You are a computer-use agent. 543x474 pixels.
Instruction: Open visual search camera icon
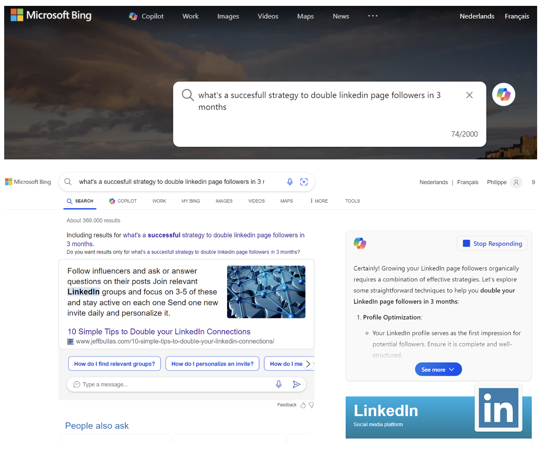pos(304,182)
